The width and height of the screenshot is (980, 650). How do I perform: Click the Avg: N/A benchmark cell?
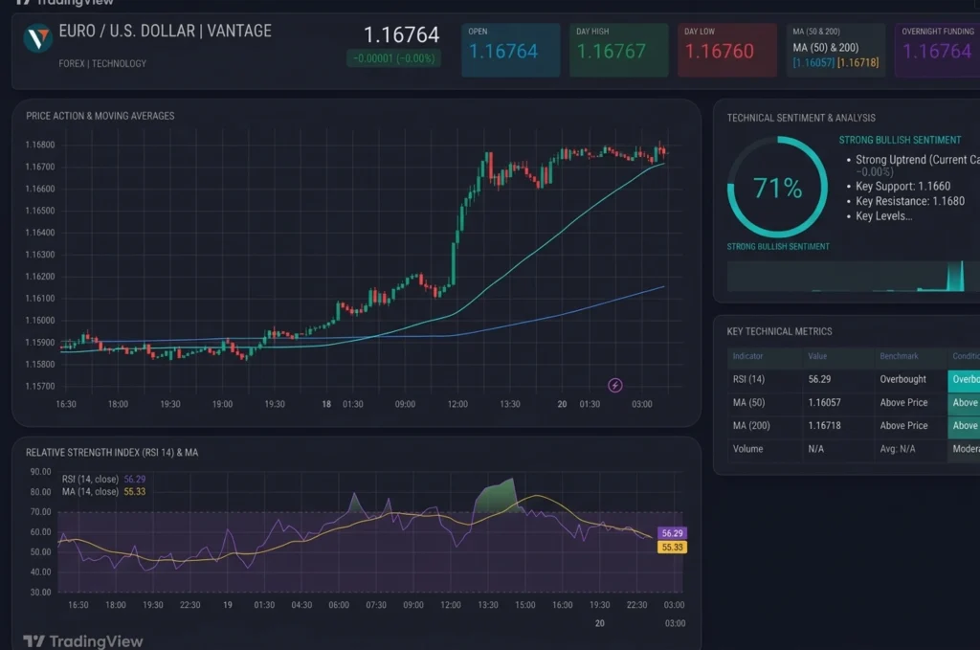[898, 449]
